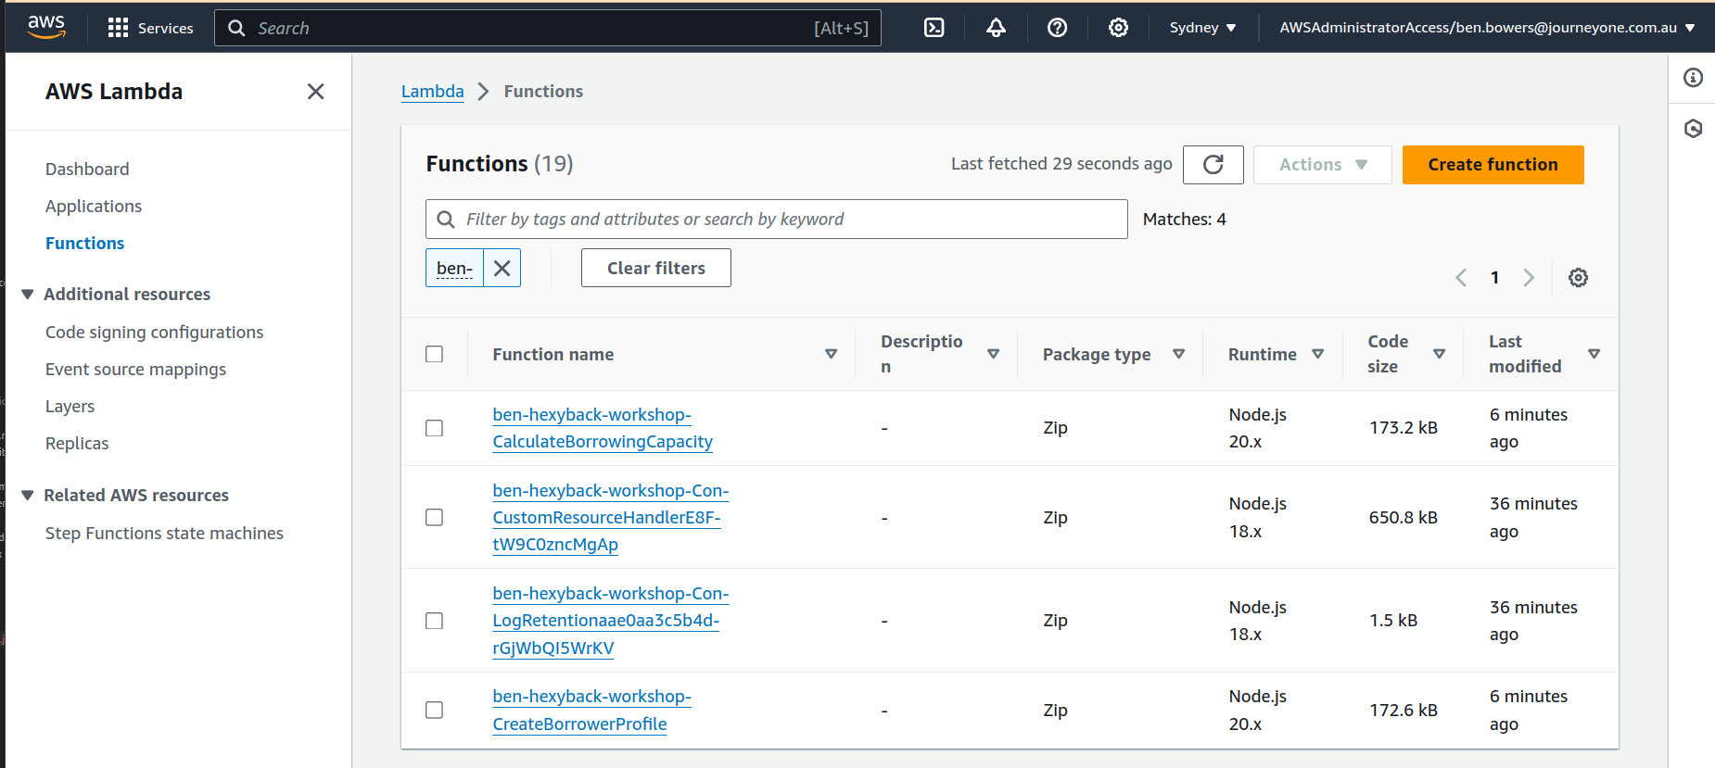Image resolution: width=1715 pixels, height=768 pixels.
Task: Collapse Related AWS resources section
Action: (x=28, y=496)
